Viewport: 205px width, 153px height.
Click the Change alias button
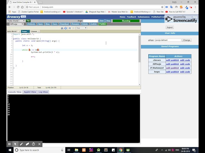tap(186, 40)
